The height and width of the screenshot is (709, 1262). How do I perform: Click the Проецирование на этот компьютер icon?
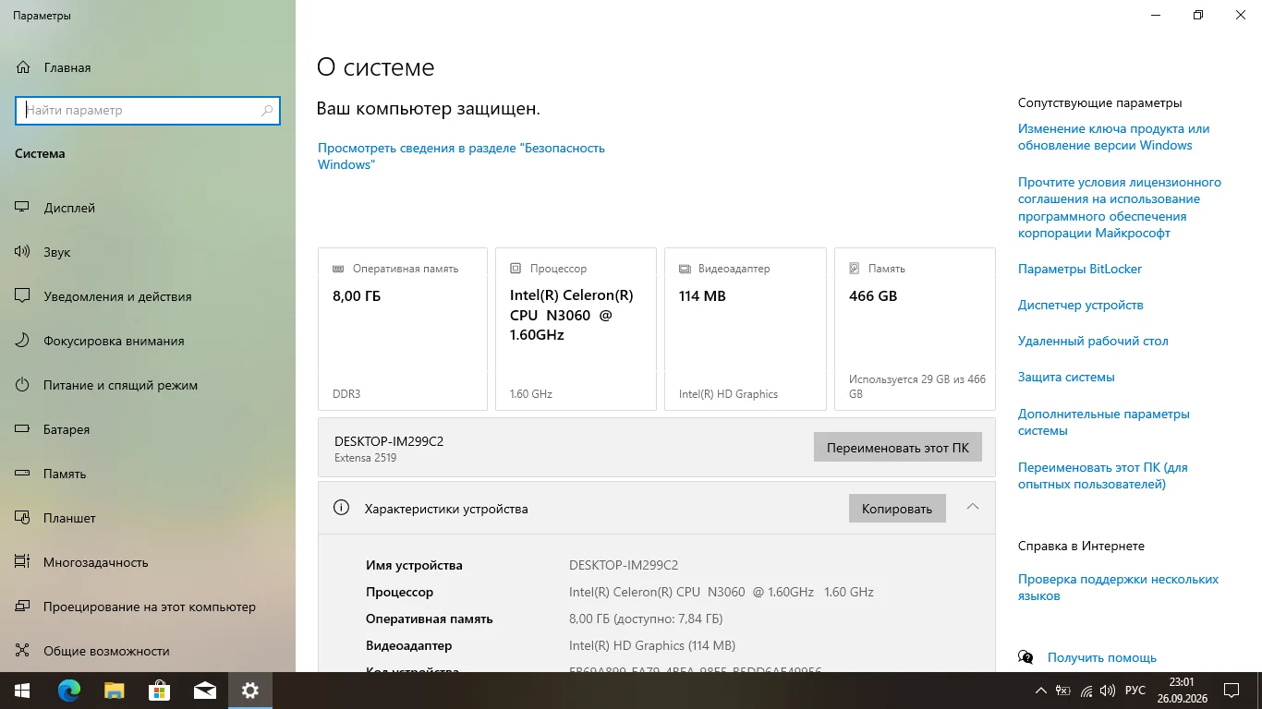[23, 607]
